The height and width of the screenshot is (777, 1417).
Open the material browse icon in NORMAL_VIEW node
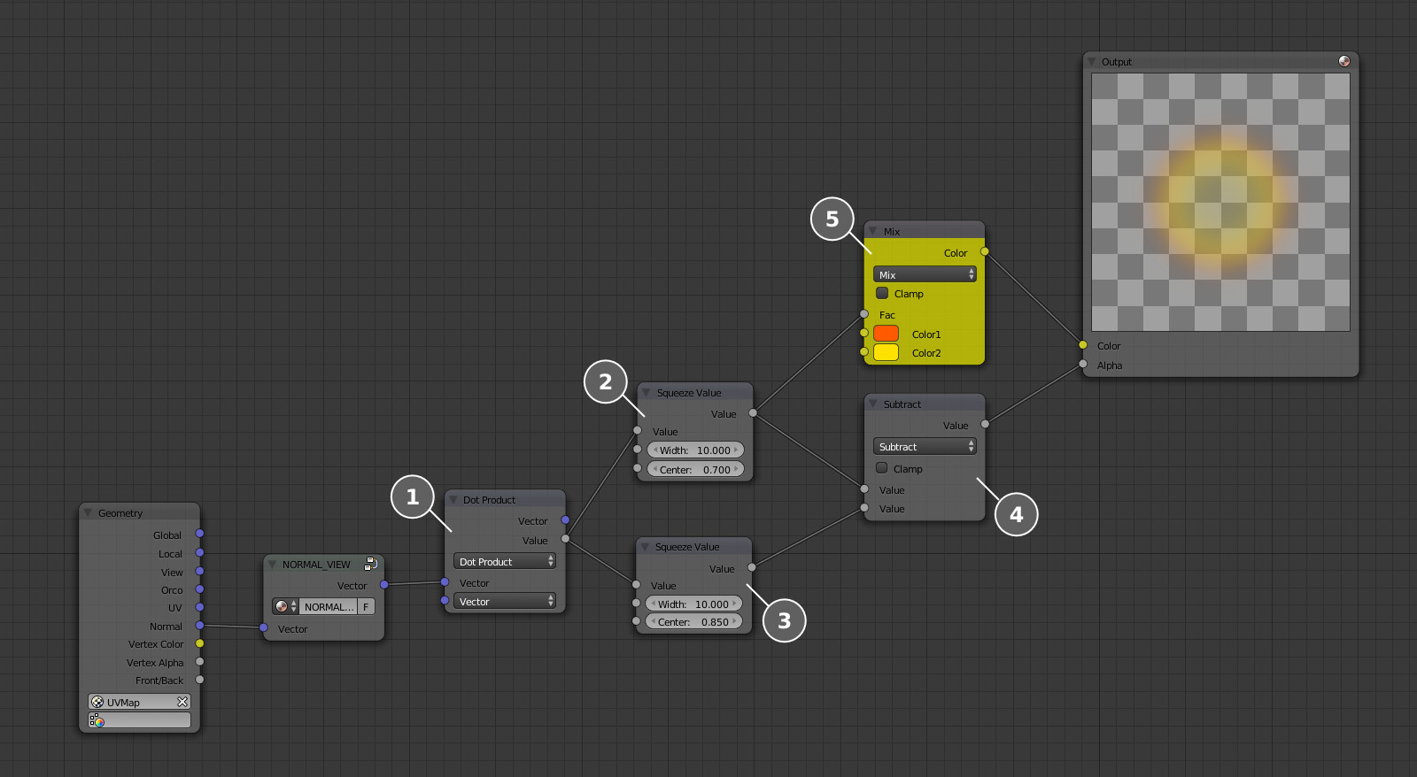(x=283, y=606)
